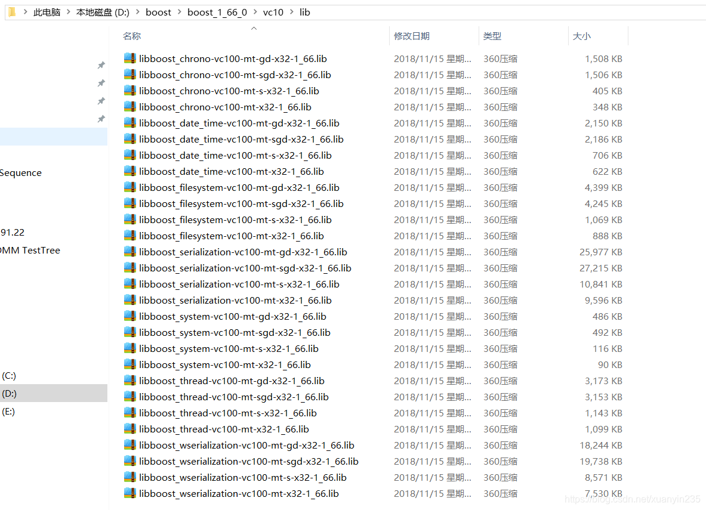Click the icon of libboost_filesystem-vc100-mt-s-x32-1_66.lib
Screen dimensions: 706x510
130,220
